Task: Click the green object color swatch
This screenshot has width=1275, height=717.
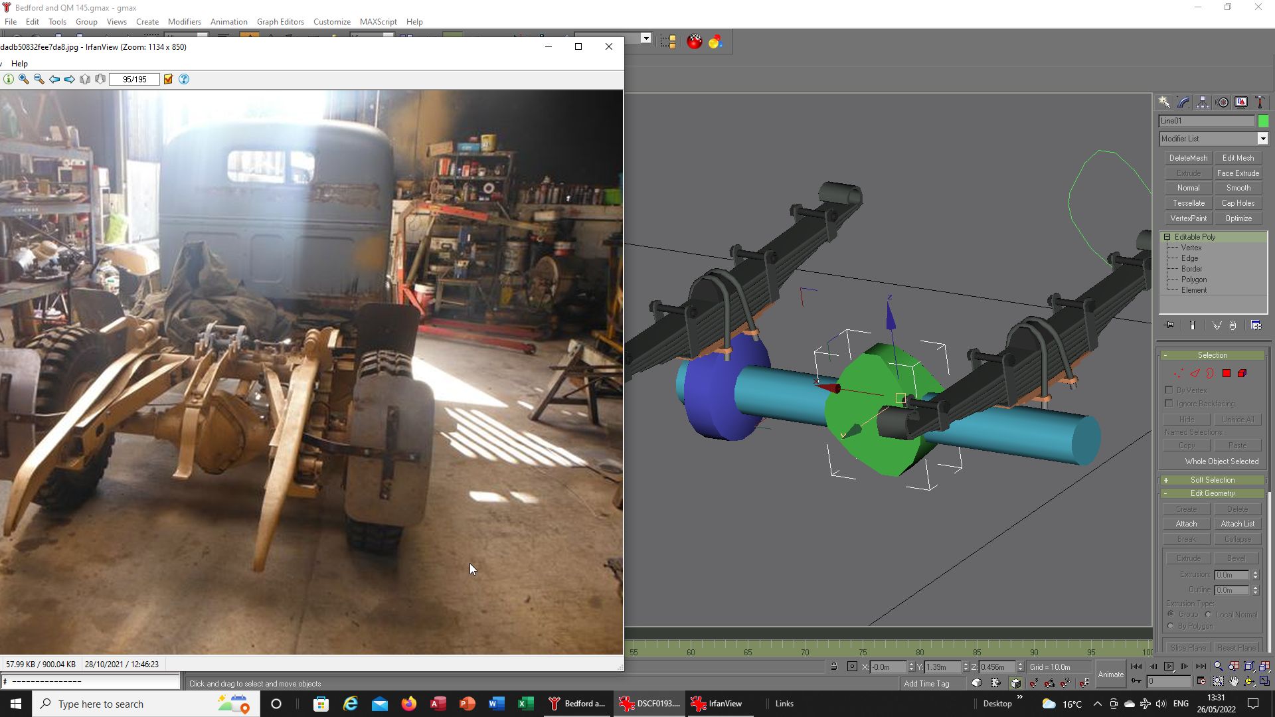Action: click(x=1263, y=121)
